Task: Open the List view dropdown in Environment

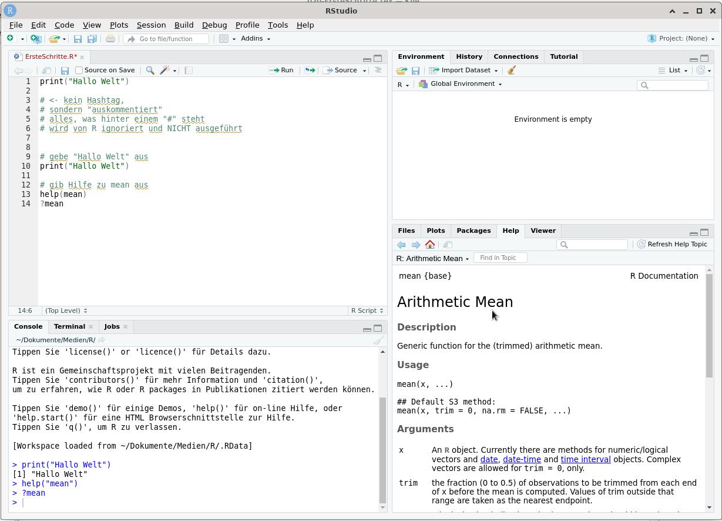Action: (x=673, y=71)
